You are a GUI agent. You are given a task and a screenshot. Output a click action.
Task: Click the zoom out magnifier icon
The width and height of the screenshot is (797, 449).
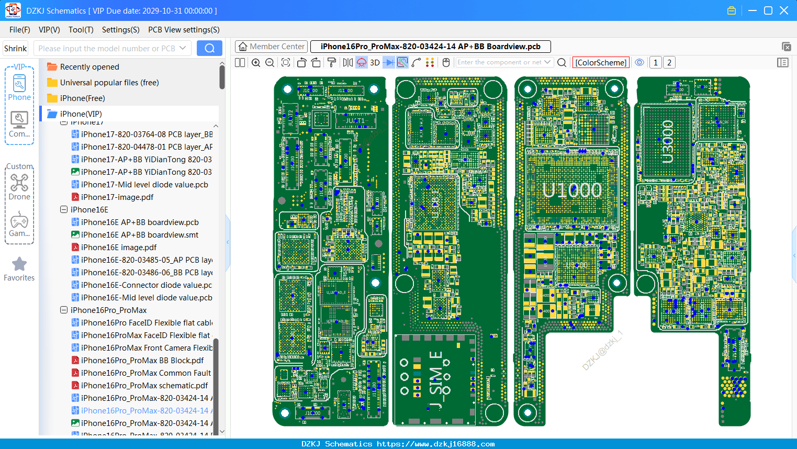point(270,63)
